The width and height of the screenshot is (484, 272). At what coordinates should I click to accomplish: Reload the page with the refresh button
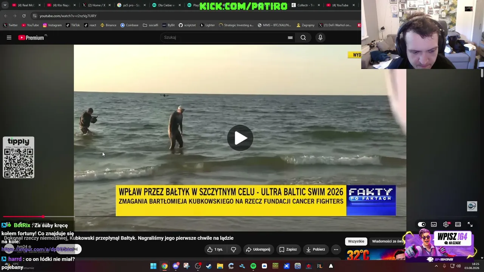24,16
